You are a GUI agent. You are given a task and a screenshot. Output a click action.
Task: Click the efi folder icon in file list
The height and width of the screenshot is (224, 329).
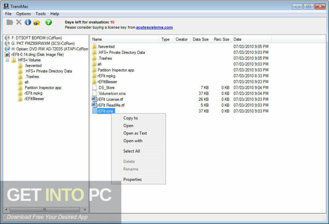point(94,64)
